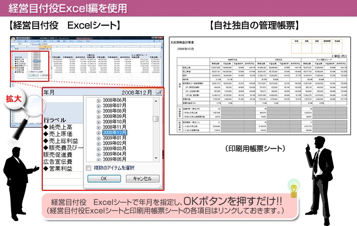Expand the 2008年11月 plus box in enlarged list
The width and height of the screenshot is (357, 226).
tap(99, 128)
